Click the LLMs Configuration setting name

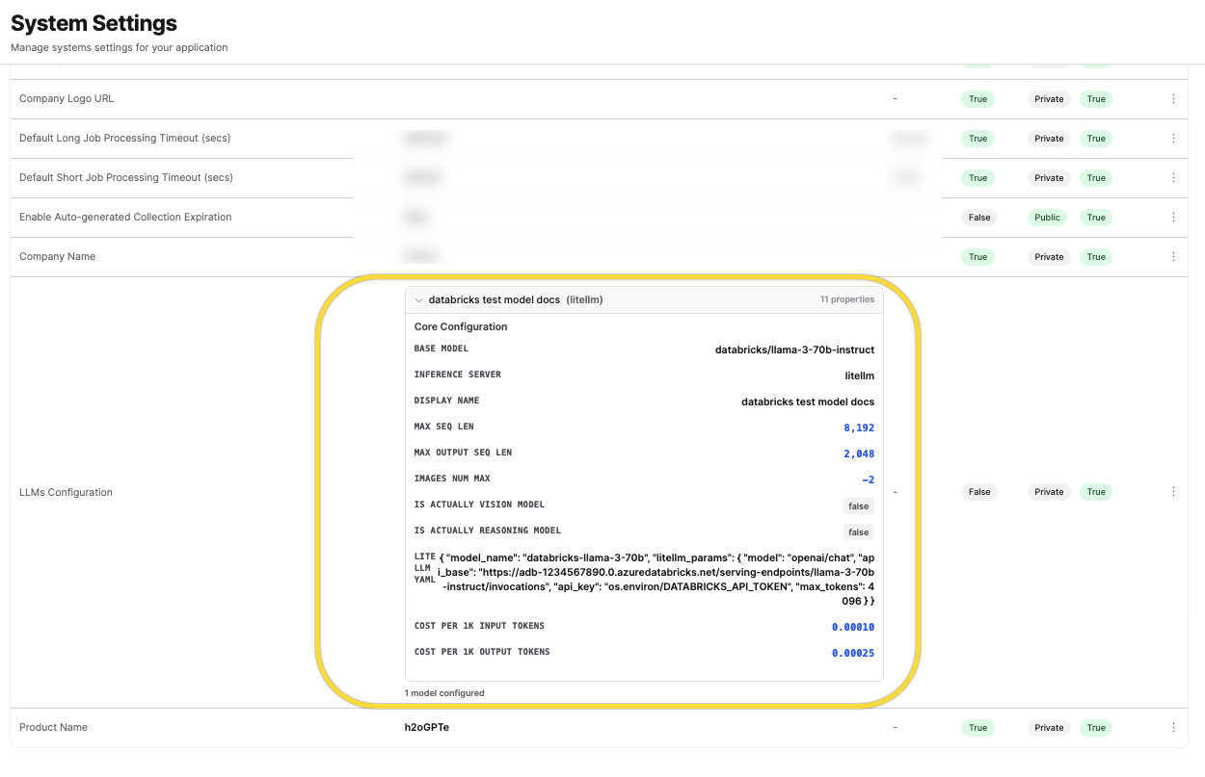tap(66, 492)
